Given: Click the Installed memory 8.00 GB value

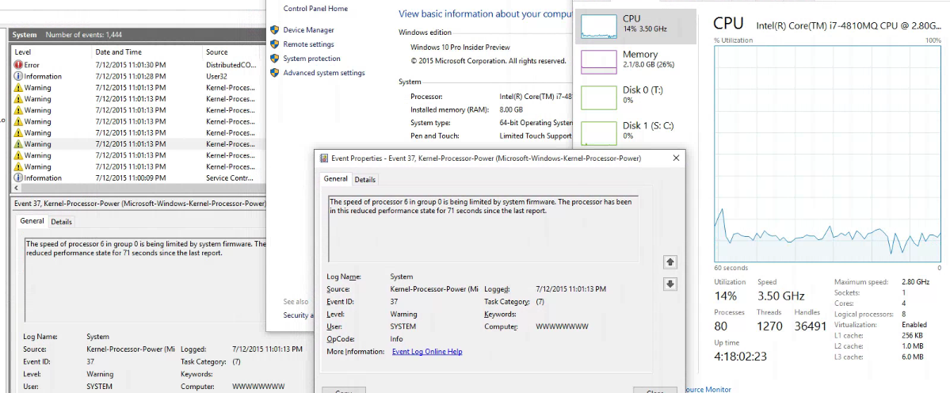Looking at the screenshot, I should point(511,109).
